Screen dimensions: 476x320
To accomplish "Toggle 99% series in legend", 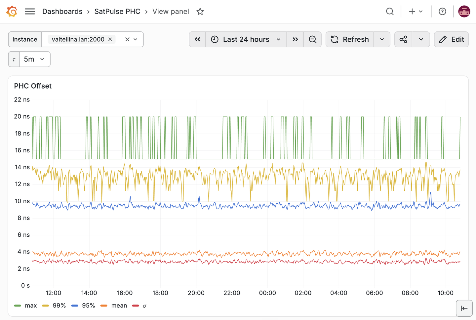I will click(x=54, y=306).
